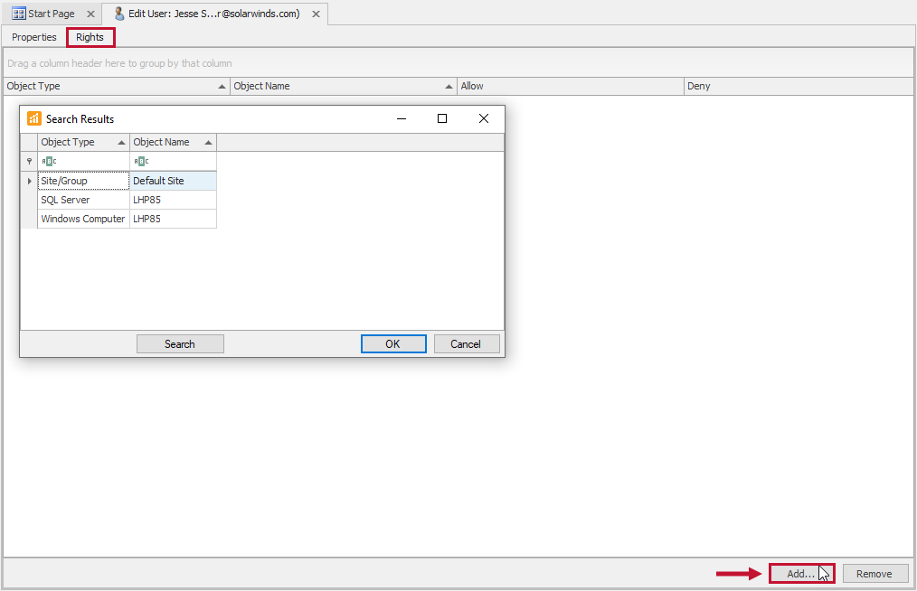The image size is (917, 591).
Task: Toggle sort order on the Rights grid Object Type column
Action: tap(222, 85)
